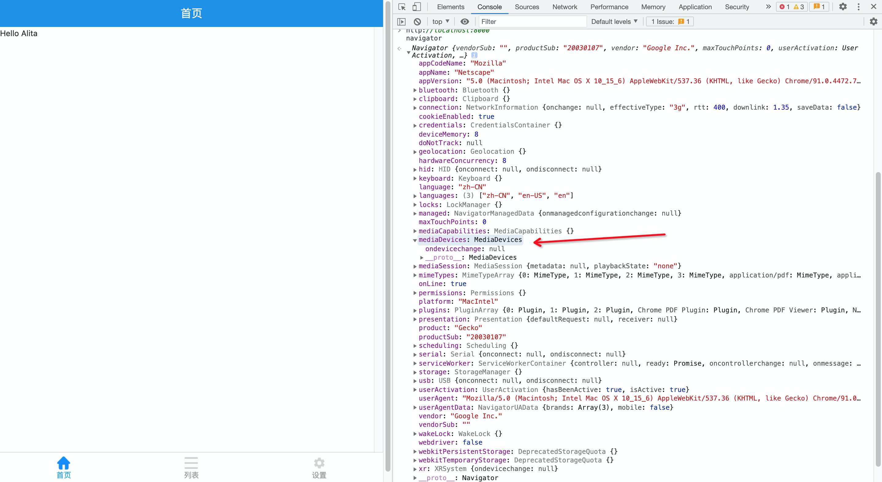Expand the languages array
The height and width of the screenshot is (482, 882).
[415, 196]
